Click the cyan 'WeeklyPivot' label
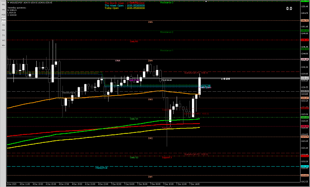This screenshot has height=187, width=310. click(x=101, y=168)
